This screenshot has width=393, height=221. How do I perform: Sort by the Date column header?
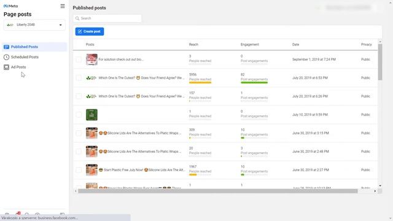[295, 45]
